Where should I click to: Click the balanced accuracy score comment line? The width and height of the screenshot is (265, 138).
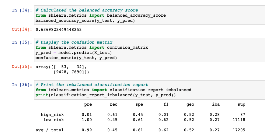87,10
